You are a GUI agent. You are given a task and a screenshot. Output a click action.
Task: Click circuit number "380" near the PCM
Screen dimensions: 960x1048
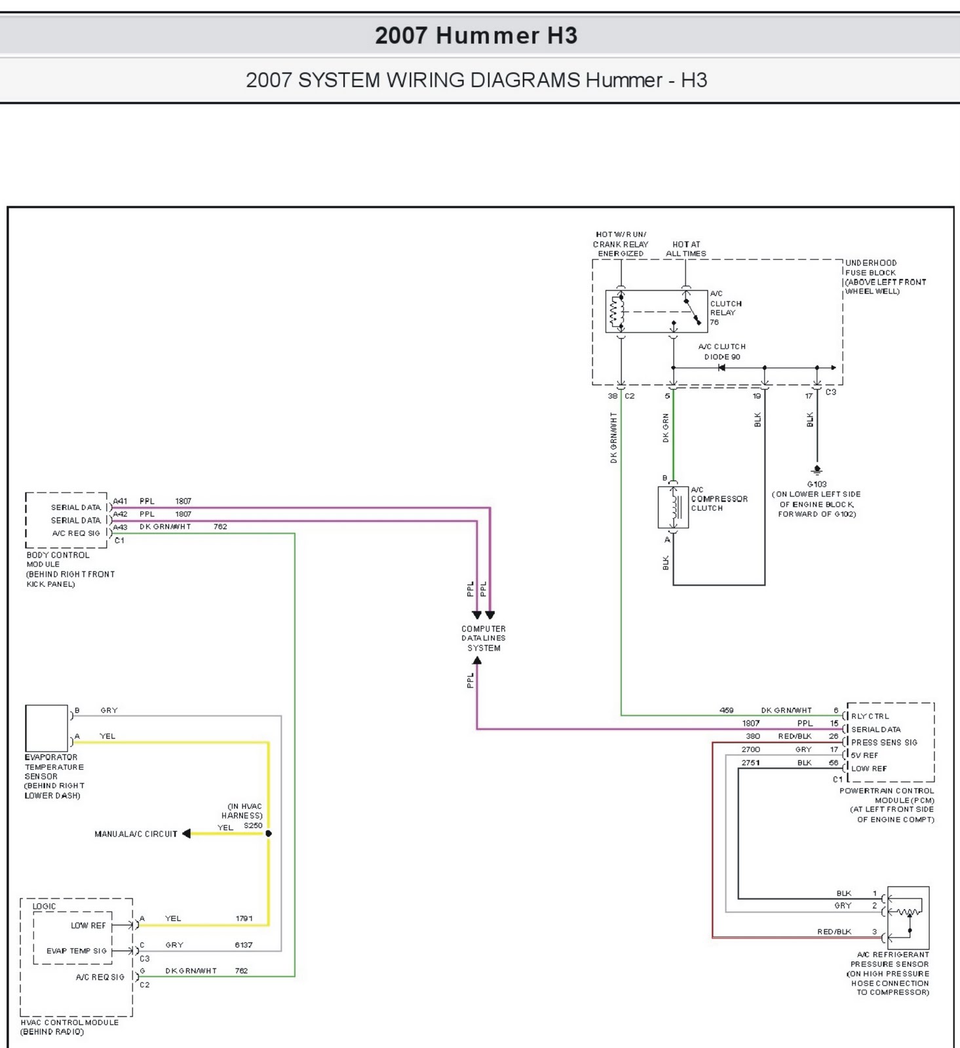(753, 736)
